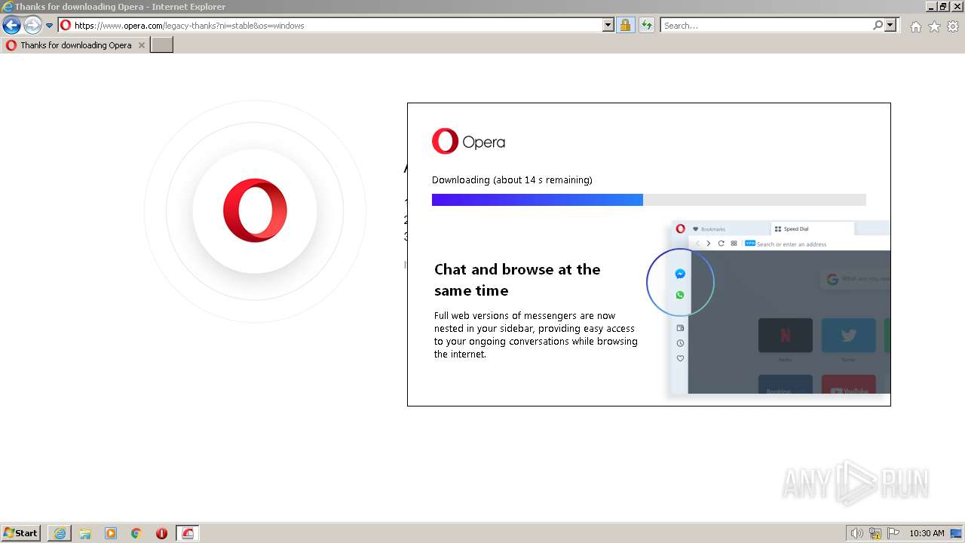965x543 pixels.
Task: Click the Netflix speed dial tile in the preview
Action: (x=786, y=336)
